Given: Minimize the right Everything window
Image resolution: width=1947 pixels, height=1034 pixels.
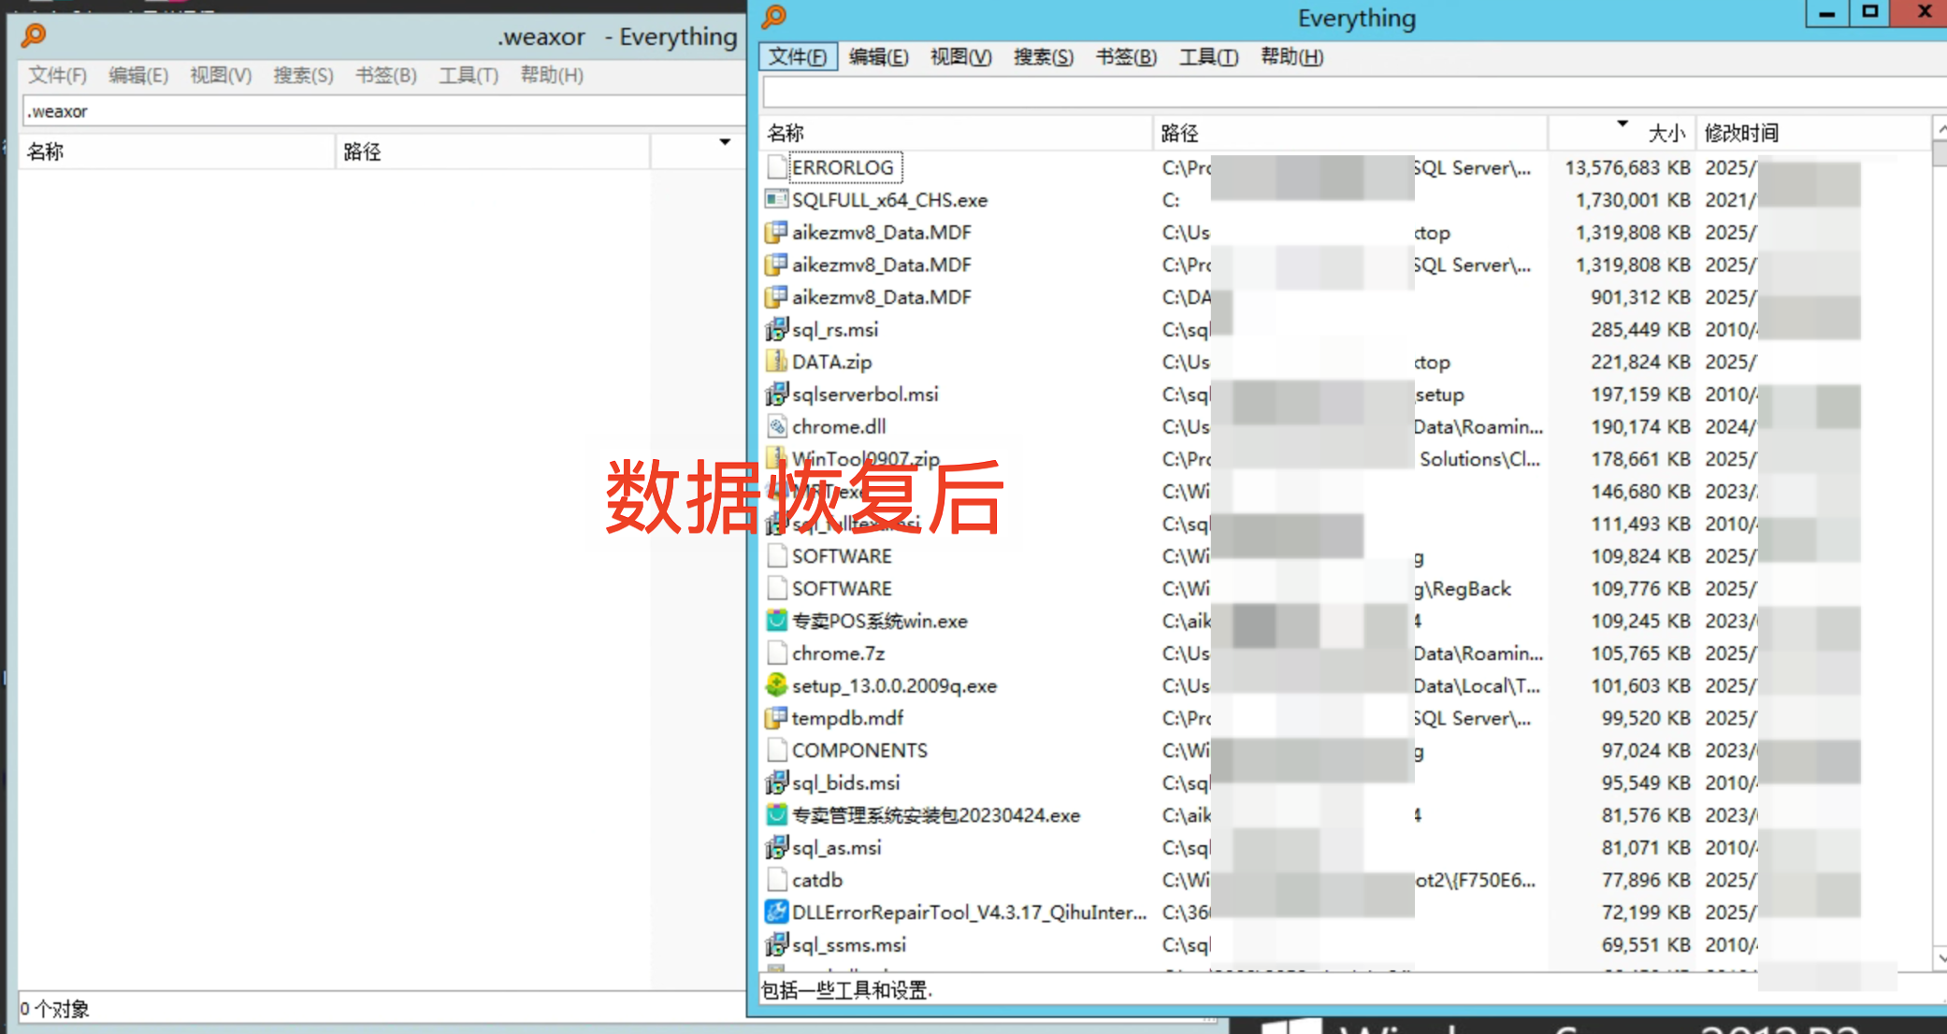Looking at the screenshot, I should click(x=1826, y=12).
